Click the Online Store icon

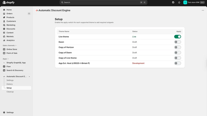(4, 49)
